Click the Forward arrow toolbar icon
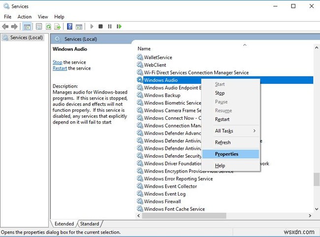This screenshot has width=320, height=237. click(x=14, y=27)
